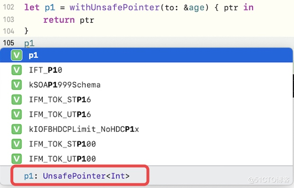This screenshot has width=294, height=188.
Task: Click the variable icon beside p1
Action: [x=17, y=55]
